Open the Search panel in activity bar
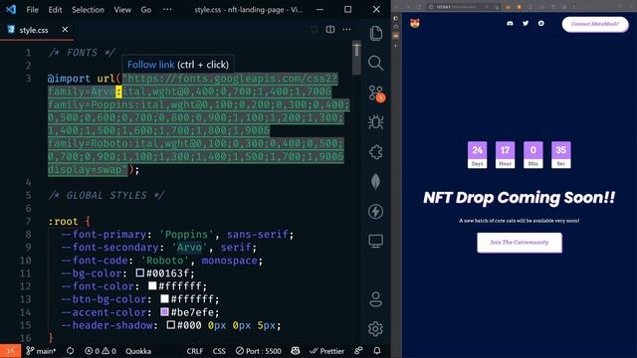 [376, 63]
